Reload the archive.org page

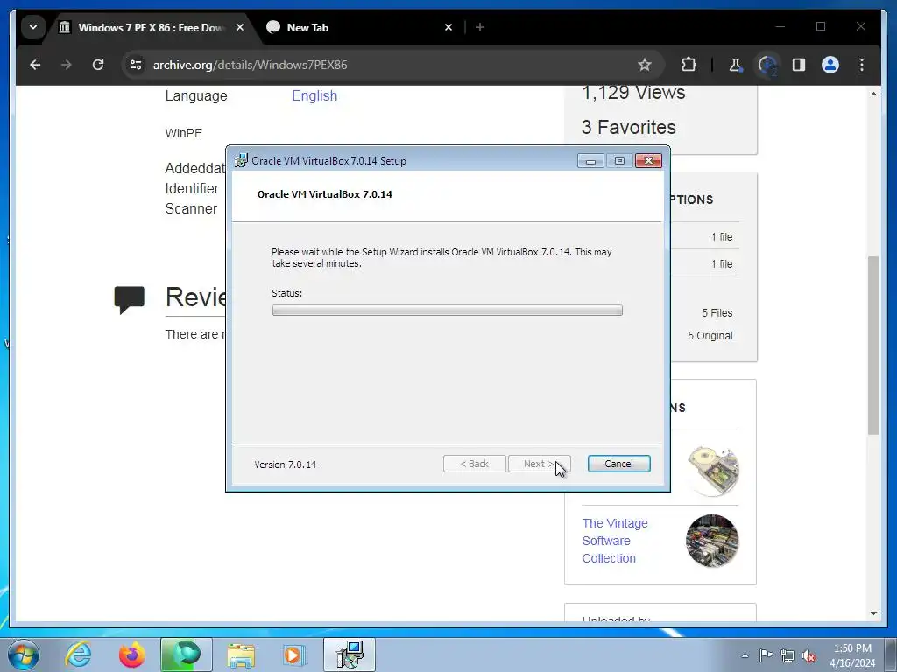coord(98,65)
